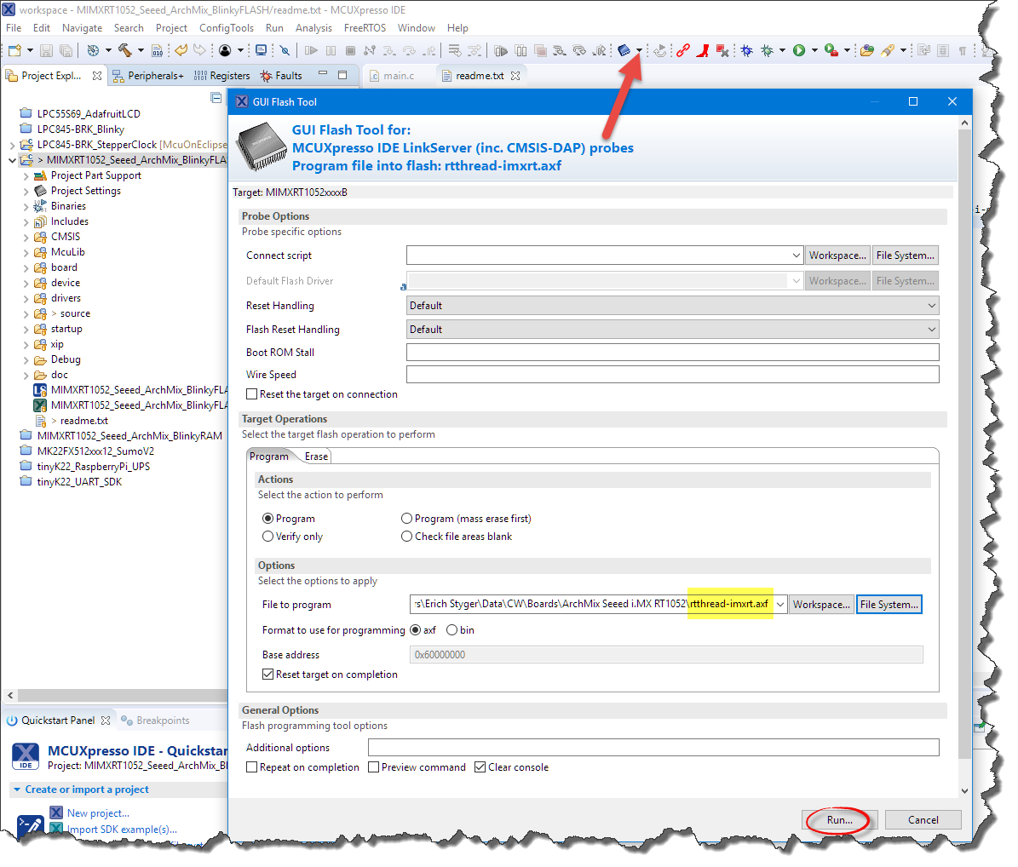Choose bin format for programming
Viewport: 1018px width, 867px height.
452,630
